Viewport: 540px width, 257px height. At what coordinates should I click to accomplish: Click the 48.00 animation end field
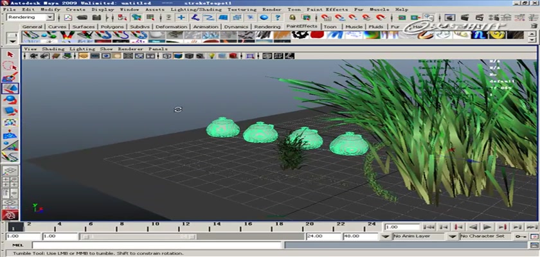[x=361, y=236]
